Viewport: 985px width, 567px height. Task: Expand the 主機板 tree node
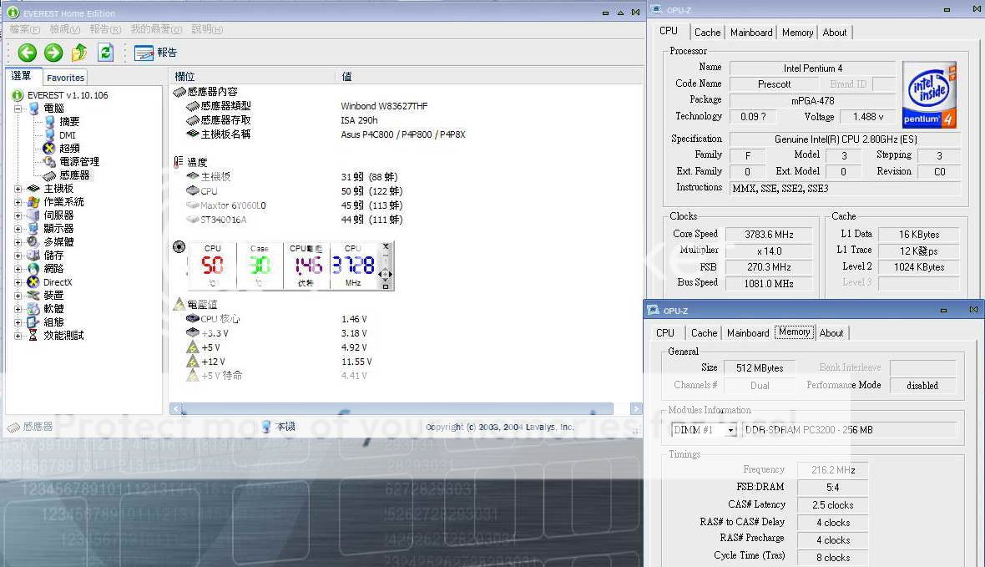pos(18,189)
